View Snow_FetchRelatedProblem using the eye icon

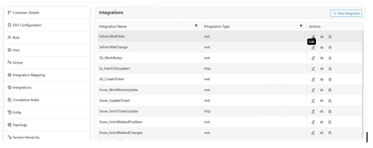coord(322,122)
